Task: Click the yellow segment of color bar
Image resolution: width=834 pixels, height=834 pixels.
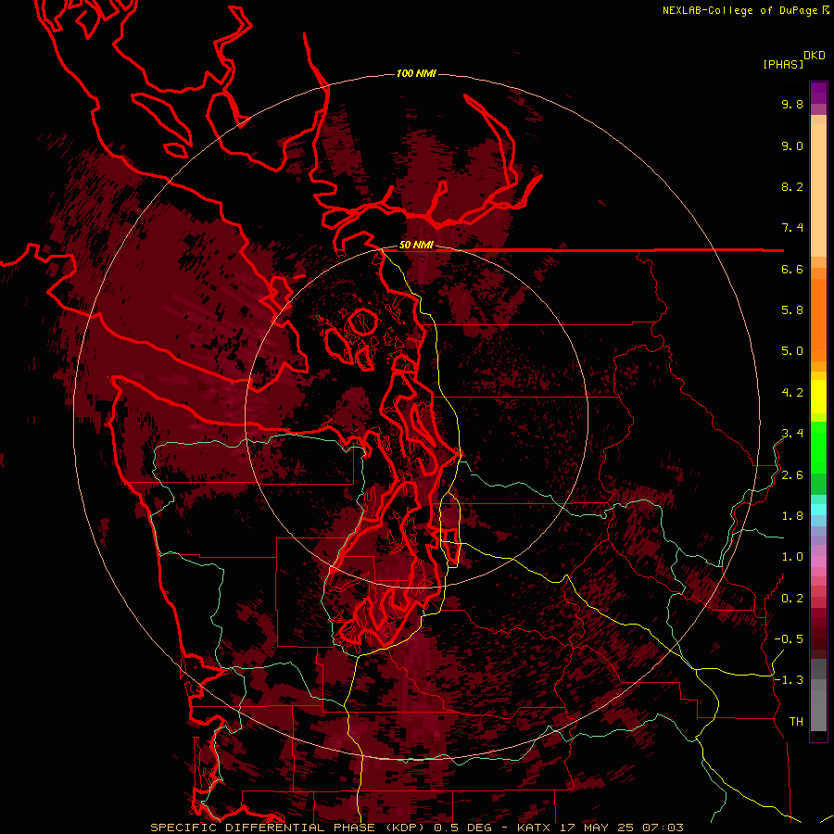Action: [x=818, y=397]
